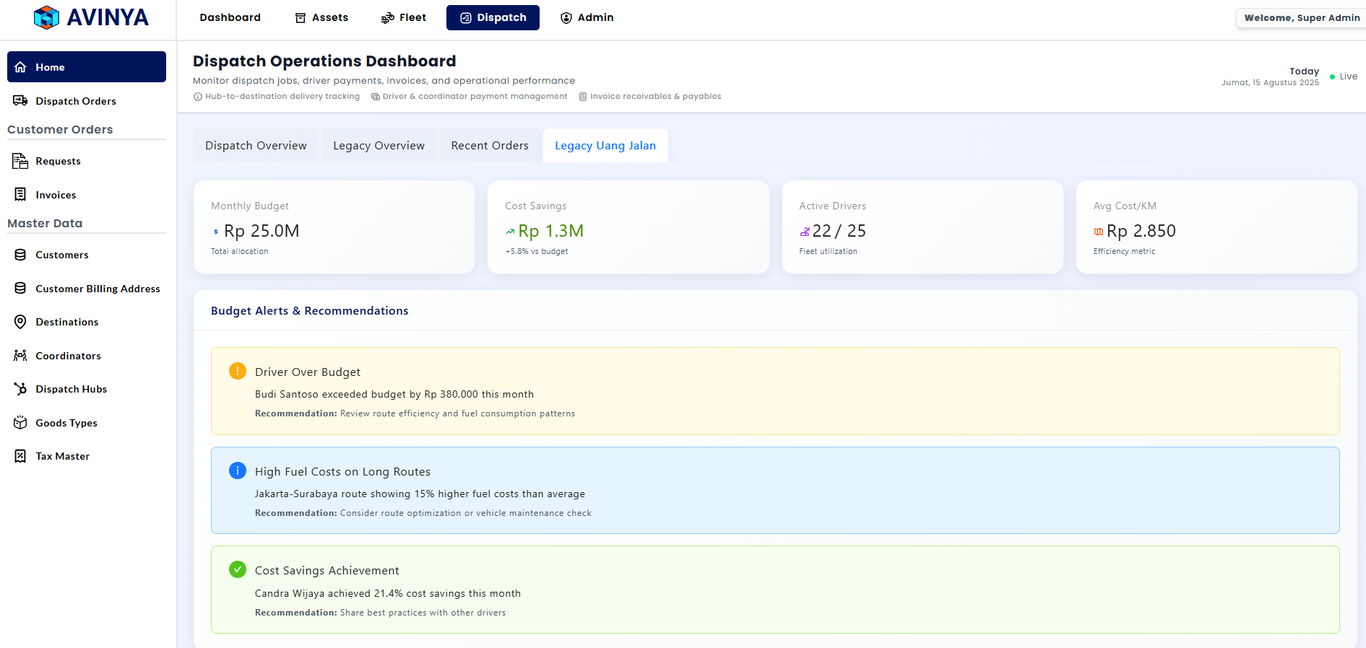Open the Admin menu in top navigation
This screenshot has height=648, width=1366.
[x=587, y=17]
